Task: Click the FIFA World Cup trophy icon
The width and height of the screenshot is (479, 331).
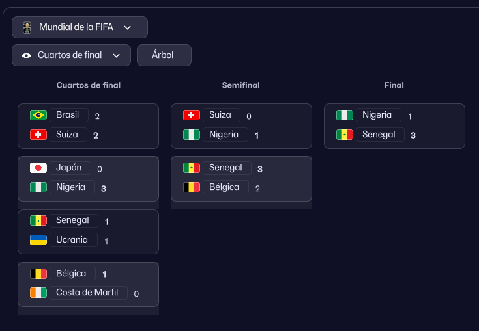Action: pos(27,27)
